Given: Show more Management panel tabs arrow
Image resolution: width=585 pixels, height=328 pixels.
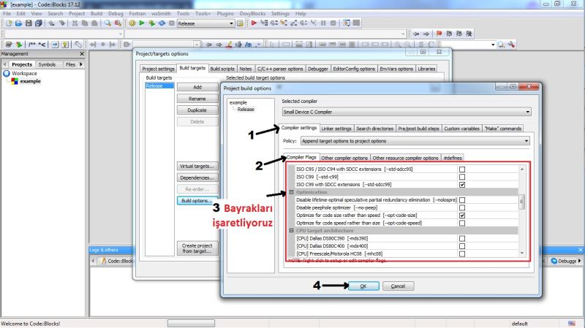Looking at the screenshot, I should point(81,64).
